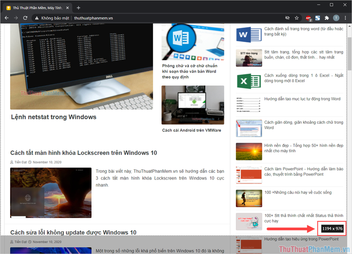Open 'Cách tắt màn hình khóa Lockscreen' article
Screen dimensions: 352x254
click(83, 152)
